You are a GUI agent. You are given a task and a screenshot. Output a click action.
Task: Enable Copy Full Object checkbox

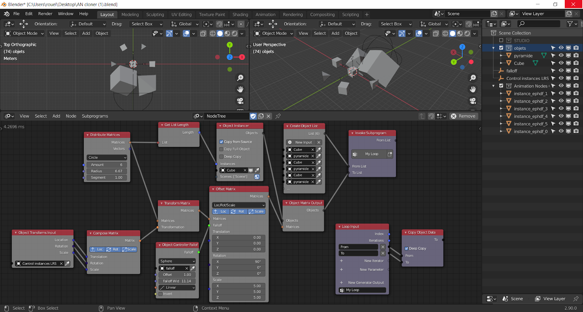point(221,149)
